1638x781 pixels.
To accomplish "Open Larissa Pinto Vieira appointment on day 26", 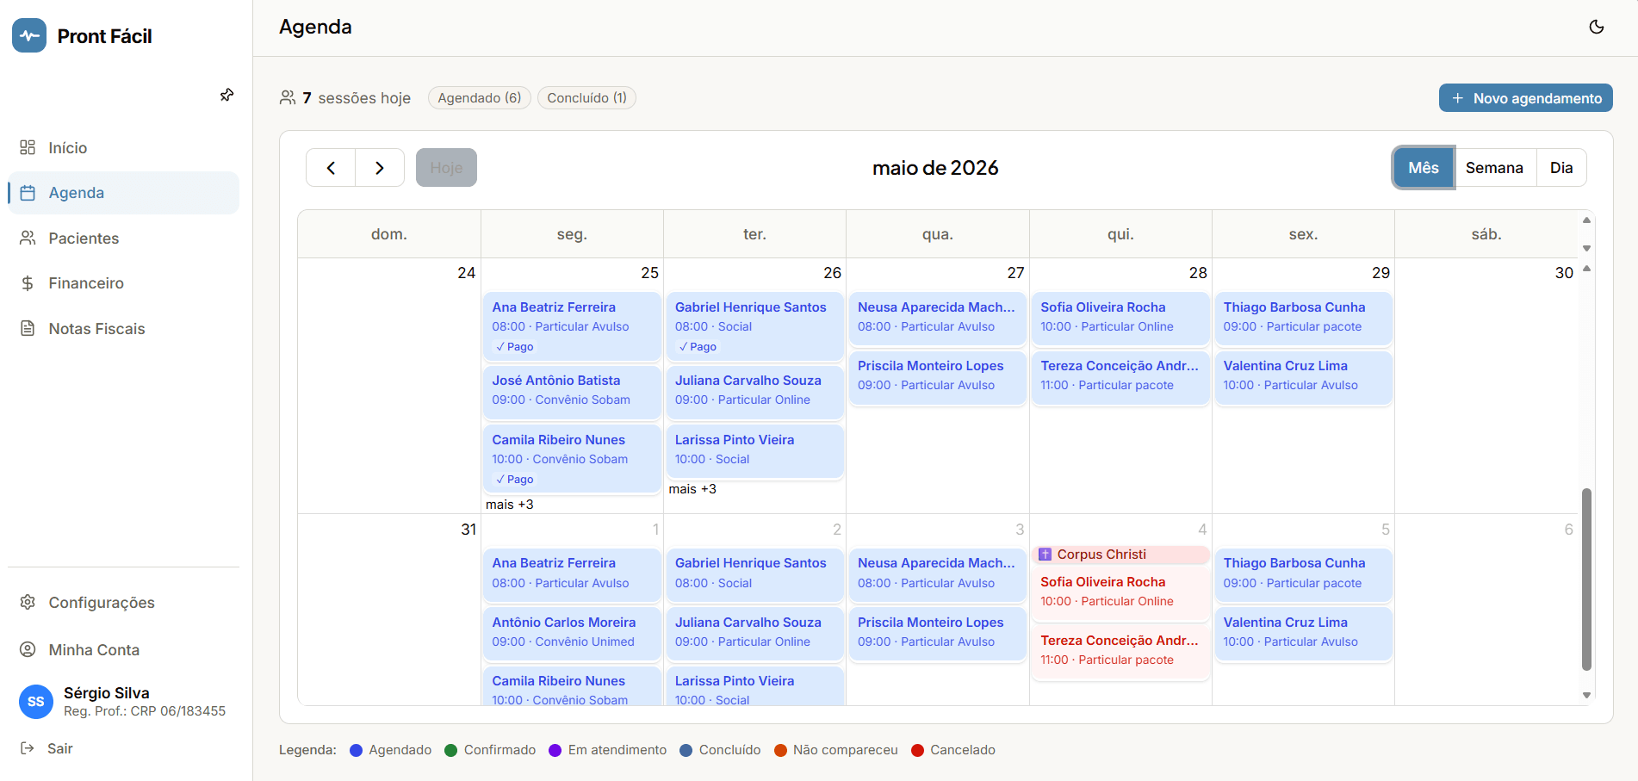I will click(x=754, y=449).
